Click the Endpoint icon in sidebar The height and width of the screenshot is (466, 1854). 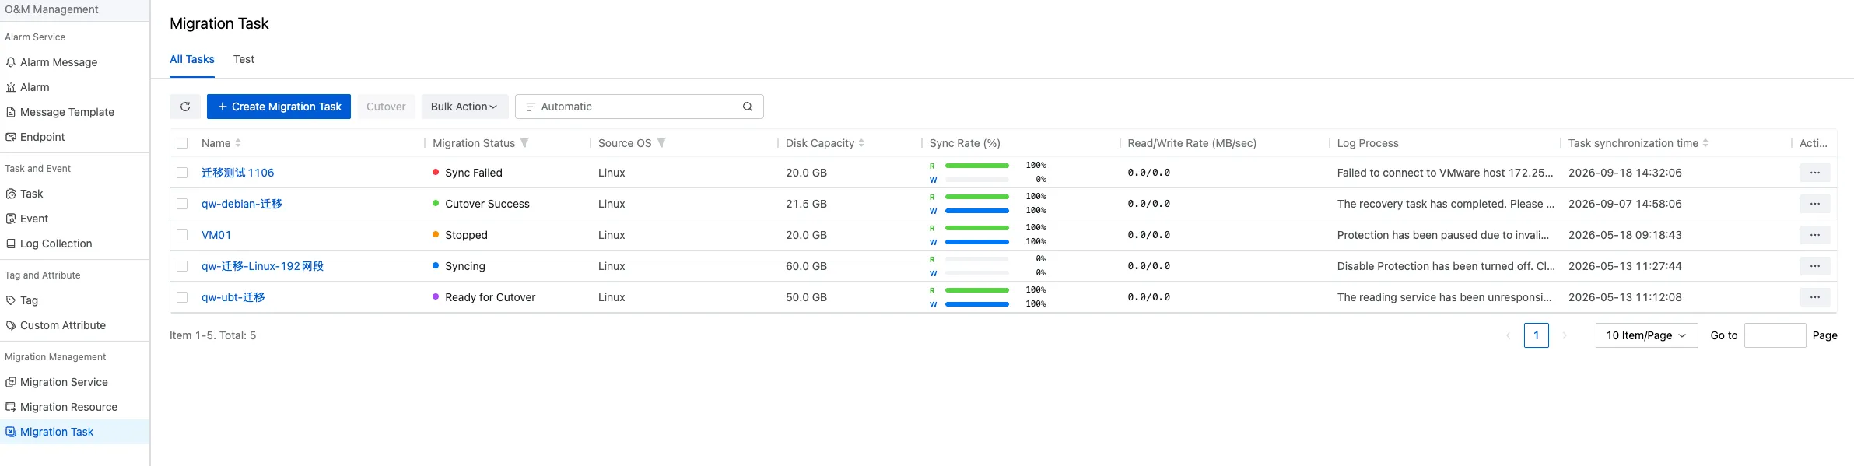(11, 137)
